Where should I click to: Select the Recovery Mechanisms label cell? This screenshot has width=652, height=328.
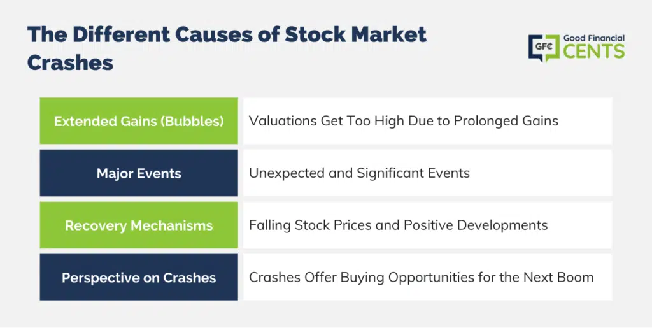point(139,225)
